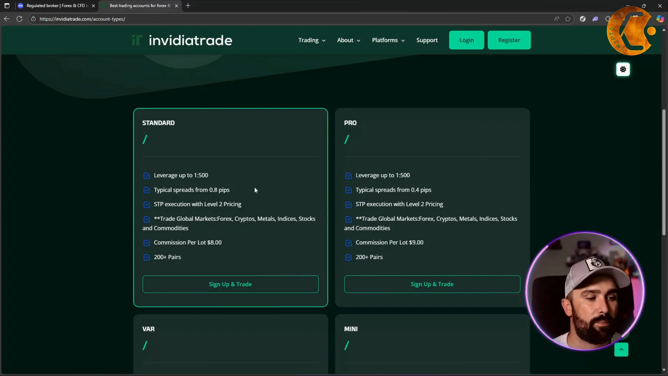Open a new browser tab
The image size is (668, 376).
(x=188, y=6)
